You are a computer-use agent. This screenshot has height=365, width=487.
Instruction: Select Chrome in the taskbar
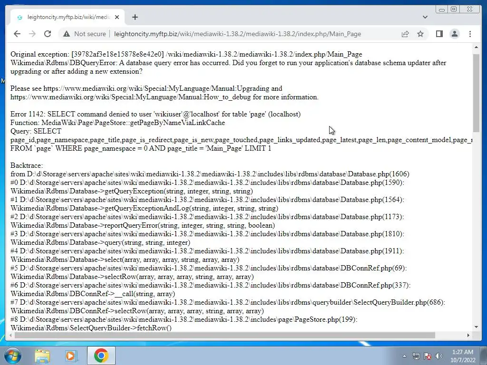[x=101, y=355]
